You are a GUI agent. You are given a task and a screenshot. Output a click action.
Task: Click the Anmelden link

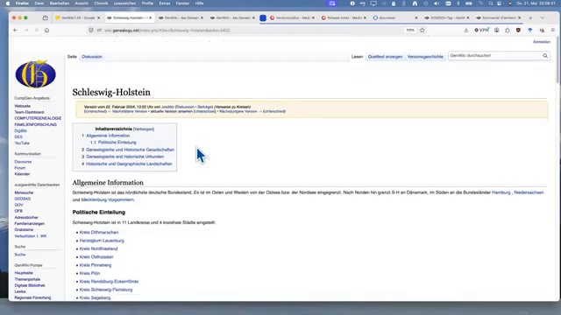tap(542, 42)
